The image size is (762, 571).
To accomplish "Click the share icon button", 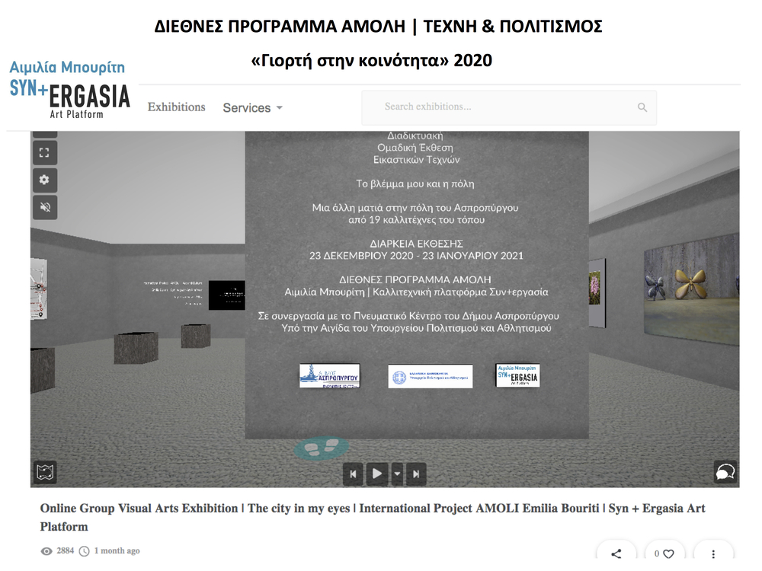I will tap(616, 554).
